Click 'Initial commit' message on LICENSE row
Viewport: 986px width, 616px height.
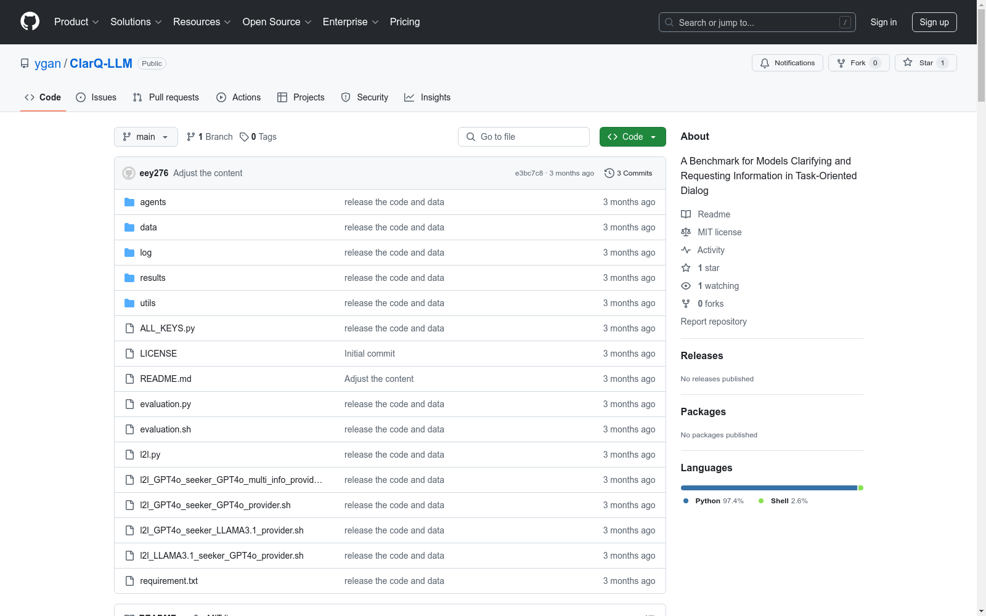(370, 354)
